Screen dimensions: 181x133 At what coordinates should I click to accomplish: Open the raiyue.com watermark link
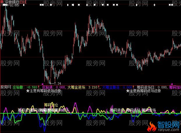coord(168,130)
